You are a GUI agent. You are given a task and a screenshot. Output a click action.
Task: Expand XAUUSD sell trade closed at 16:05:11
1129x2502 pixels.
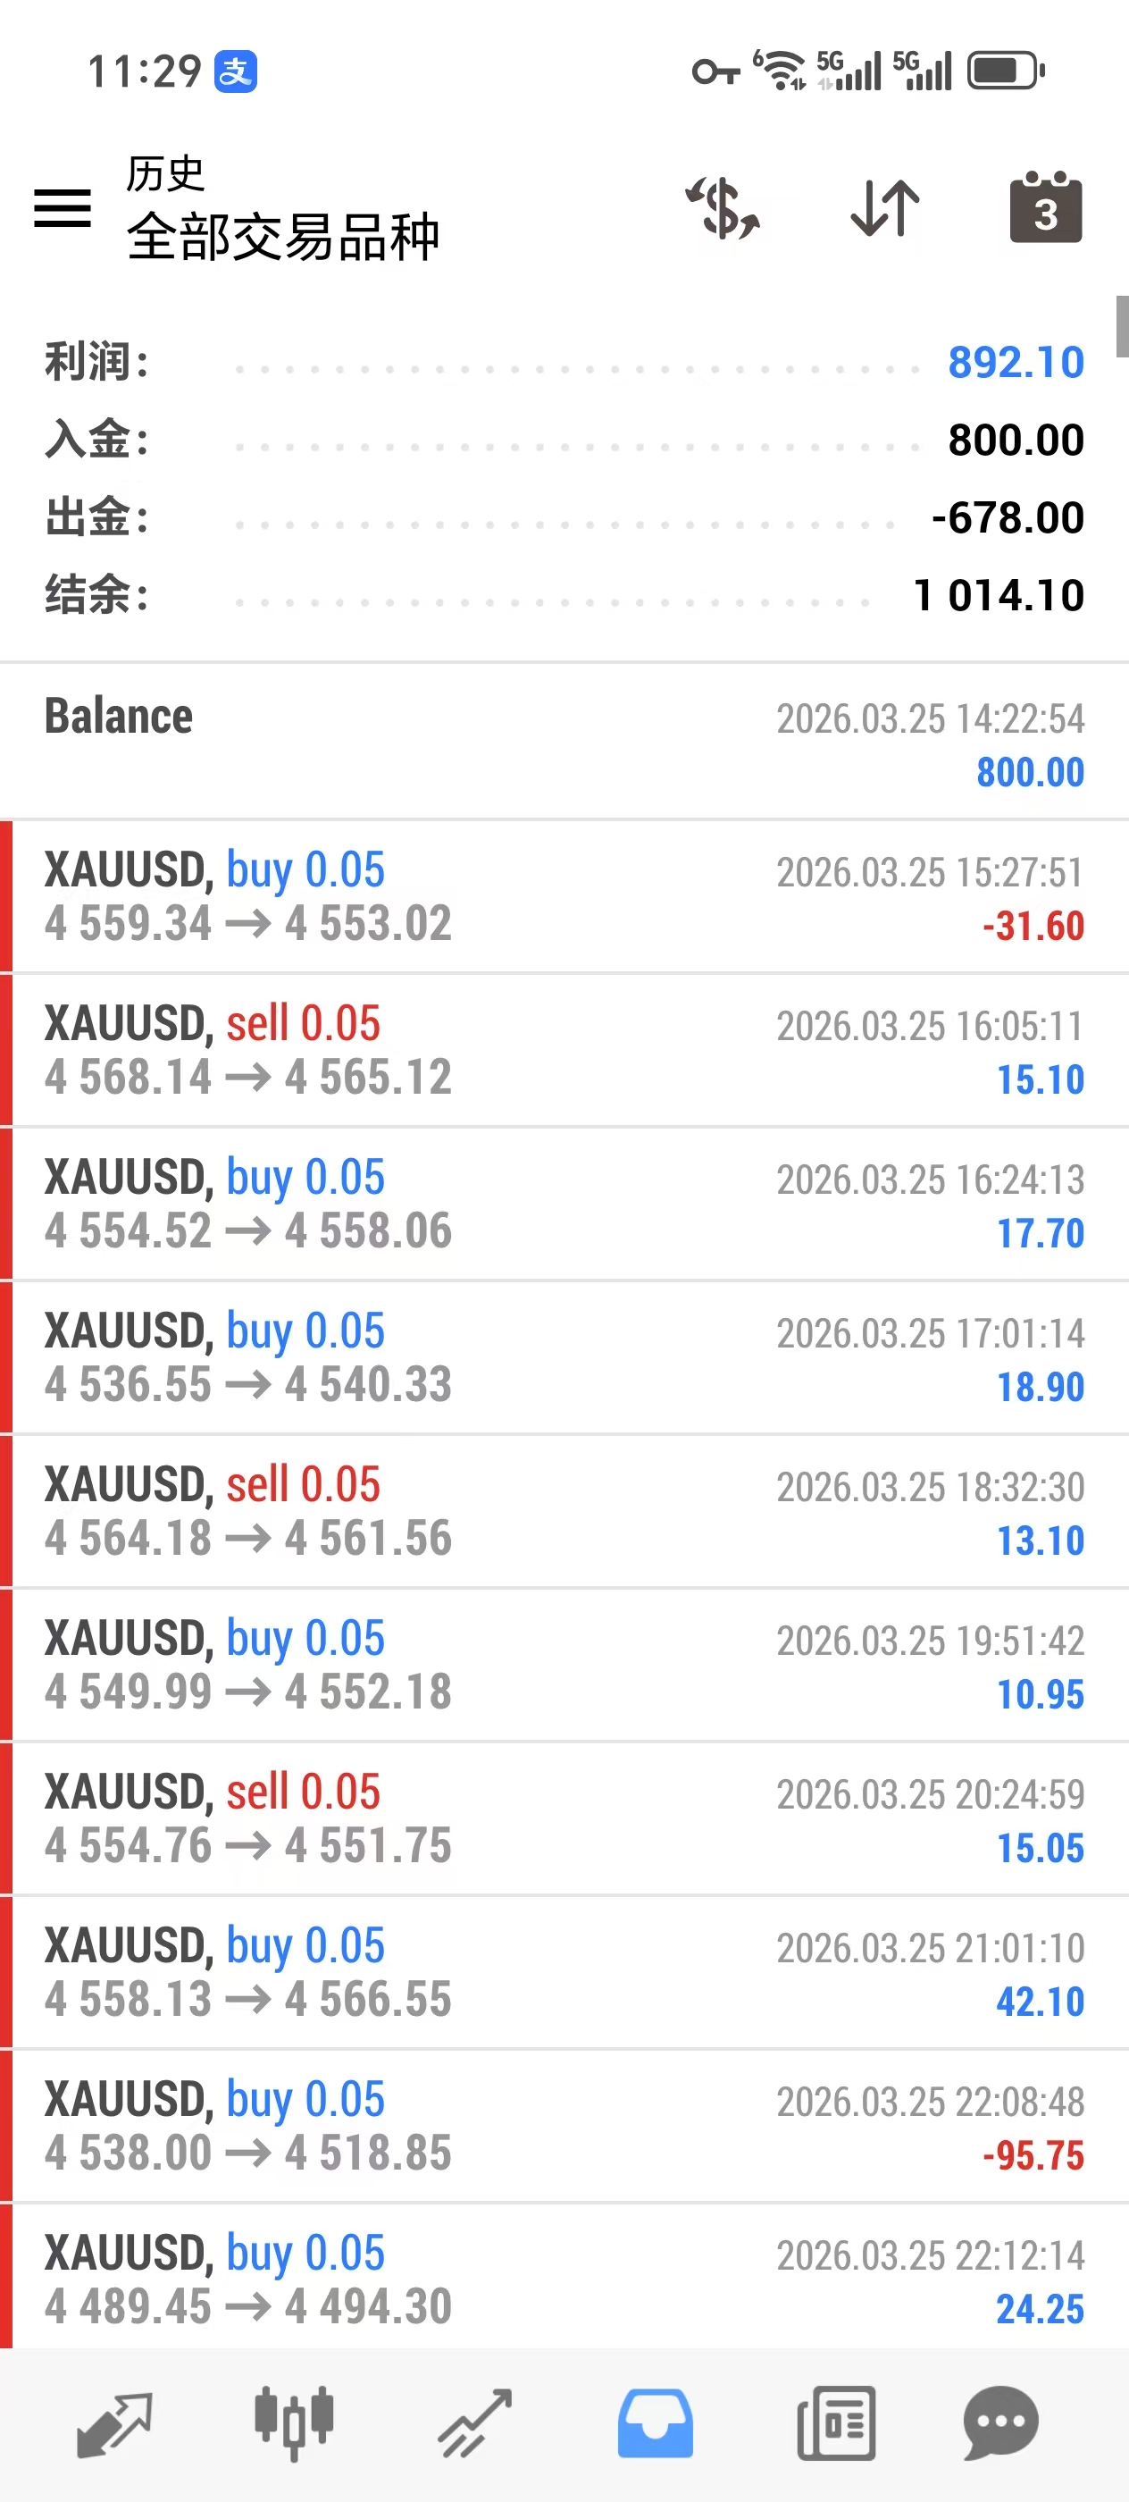click(x=563, y=1050)
